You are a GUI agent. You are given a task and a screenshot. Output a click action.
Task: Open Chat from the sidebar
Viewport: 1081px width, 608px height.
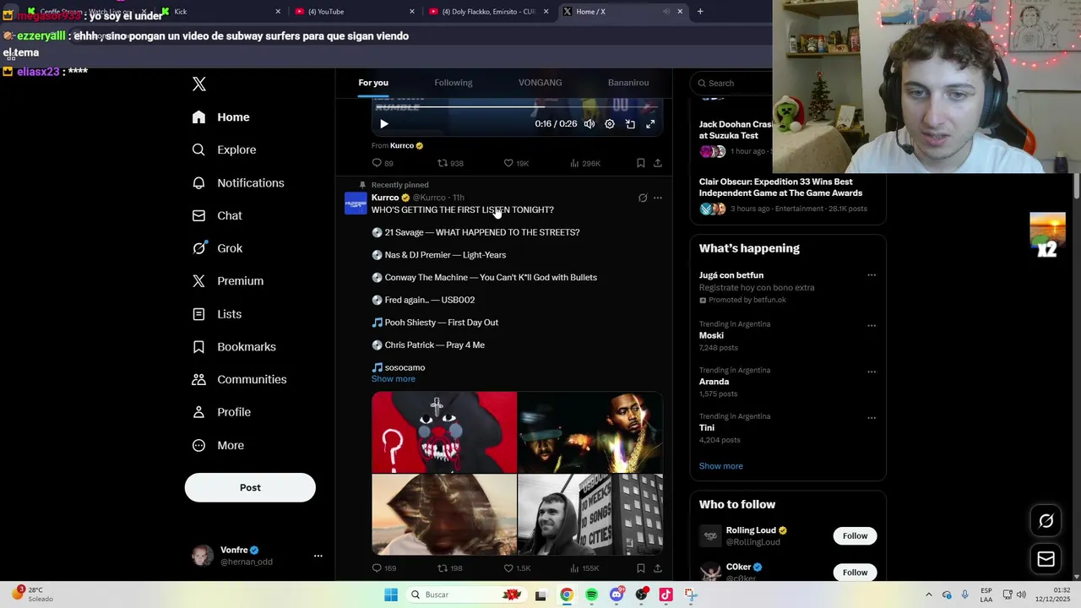click(217, 215)
